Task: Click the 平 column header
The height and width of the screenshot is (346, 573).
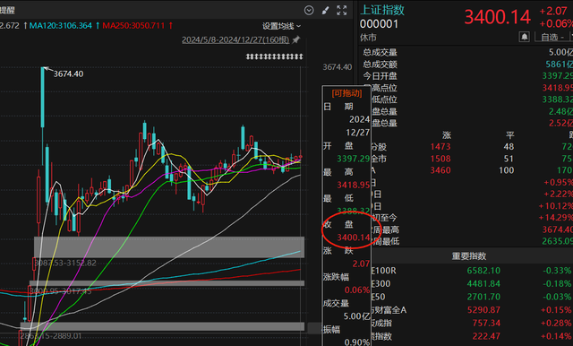Action: pos(510,135)
